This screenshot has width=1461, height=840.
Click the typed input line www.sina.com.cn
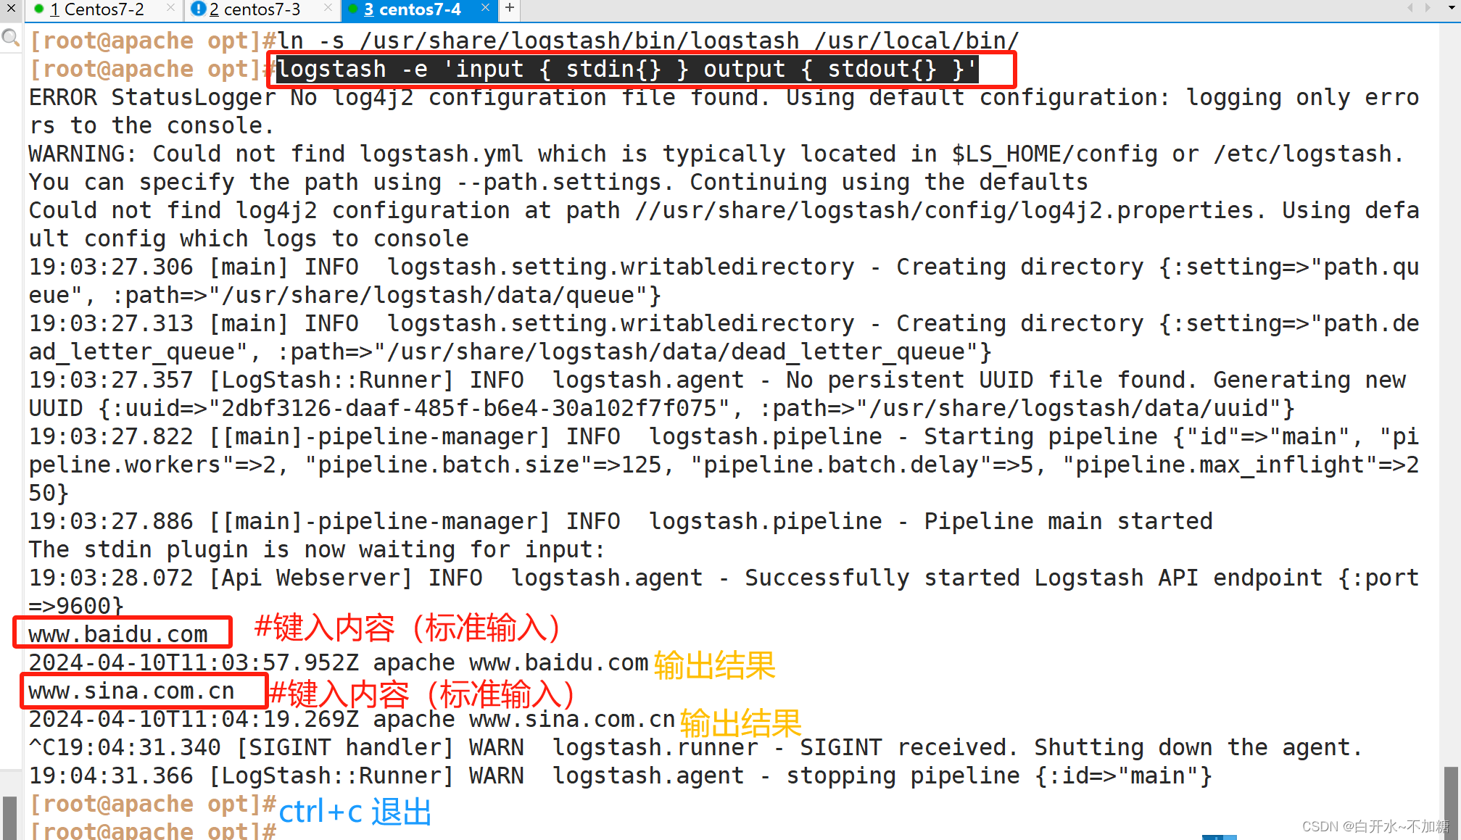tap(131, 691)
